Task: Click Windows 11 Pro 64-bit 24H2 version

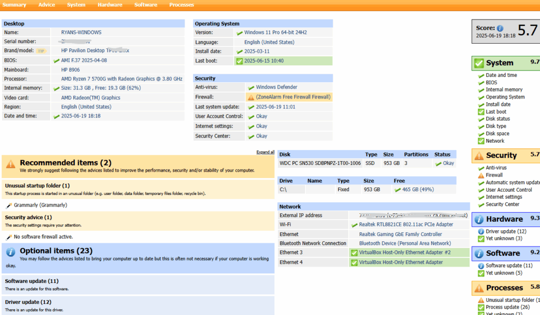Action: click(275, 33)
